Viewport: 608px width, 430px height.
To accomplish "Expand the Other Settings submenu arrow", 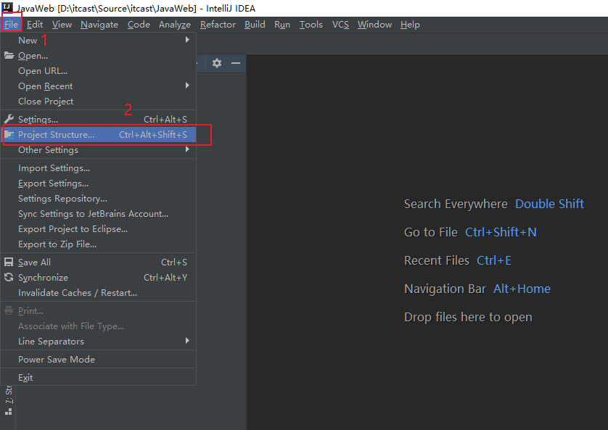I will 187,149.
